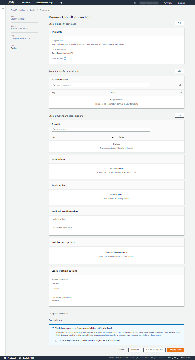Open the hamburger side navigation menu

tap(3, 8)
